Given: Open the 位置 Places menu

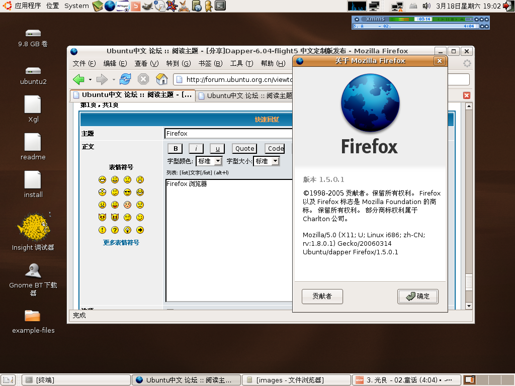Looking at the screenshot, I should (x=52, y=6).
